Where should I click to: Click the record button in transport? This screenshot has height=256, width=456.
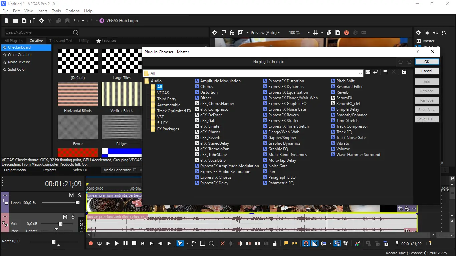click(x=91, y=244)
